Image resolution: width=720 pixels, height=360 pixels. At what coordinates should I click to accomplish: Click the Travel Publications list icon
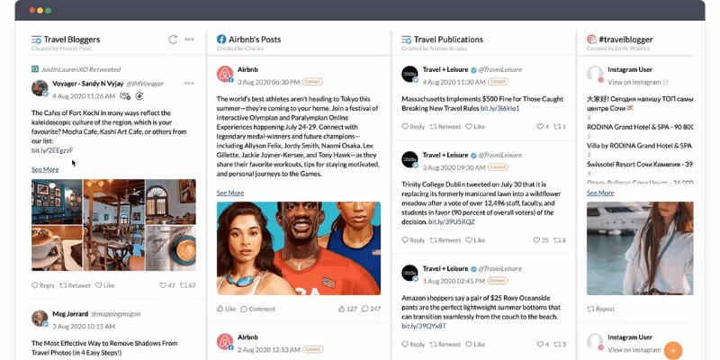407,40
